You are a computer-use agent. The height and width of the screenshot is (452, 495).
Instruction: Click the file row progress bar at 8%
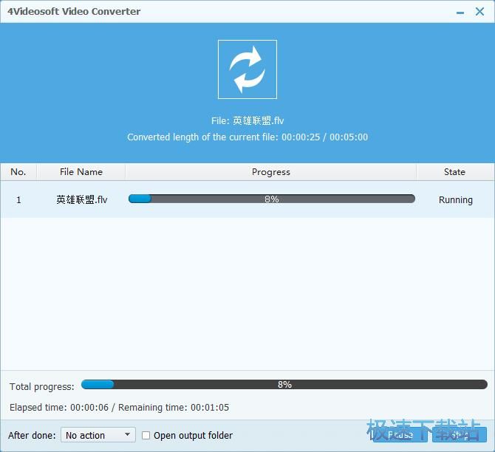[271, 199]
